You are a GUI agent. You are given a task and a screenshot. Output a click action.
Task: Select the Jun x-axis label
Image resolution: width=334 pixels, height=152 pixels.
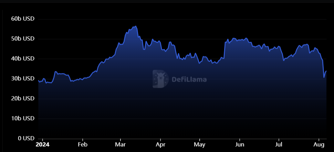point(240,144)
